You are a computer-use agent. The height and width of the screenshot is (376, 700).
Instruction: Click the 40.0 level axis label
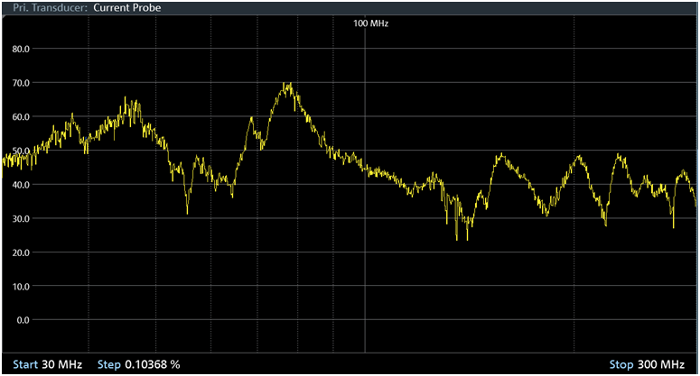coord(21,185)
